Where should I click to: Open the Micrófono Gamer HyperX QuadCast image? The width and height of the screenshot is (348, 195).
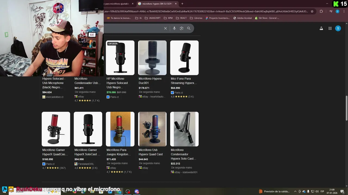56,129
